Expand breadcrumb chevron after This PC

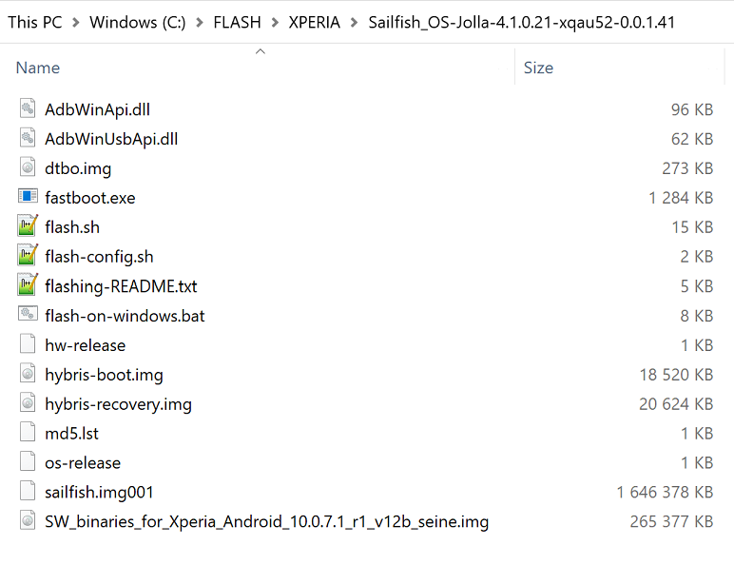point(76,22)
